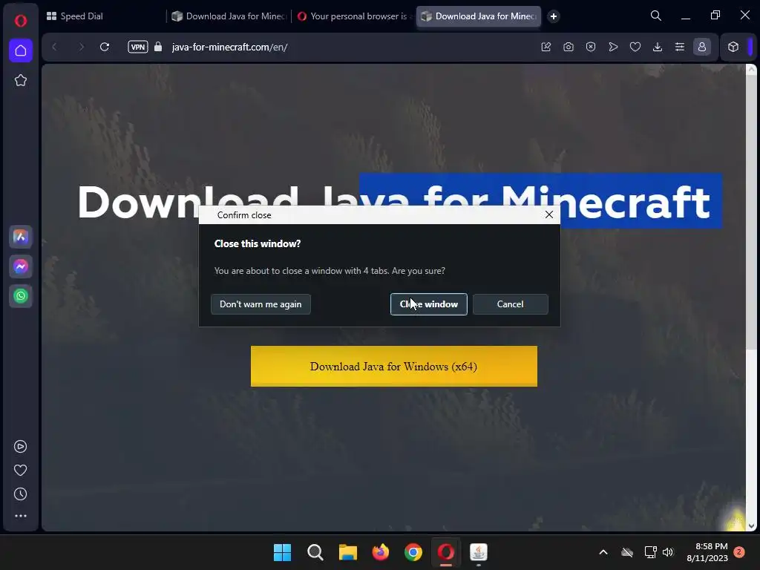The width and height of the screenshot is (760, 570).
Task: Open Aria AI in sidebar
Action: [x=20, y=237]
